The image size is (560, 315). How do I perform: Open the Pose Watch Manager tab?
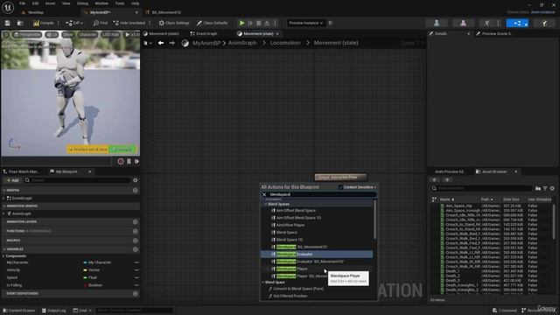pyautogui.click(x=21, y=171)
